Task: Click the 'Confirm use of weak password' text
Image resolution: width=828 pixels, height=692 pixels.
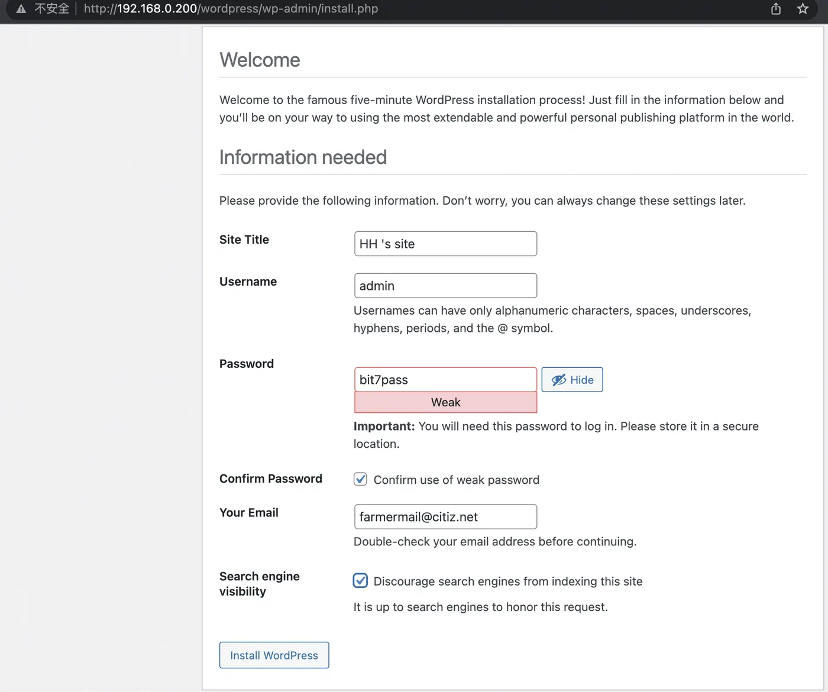Action: (457, 480)
